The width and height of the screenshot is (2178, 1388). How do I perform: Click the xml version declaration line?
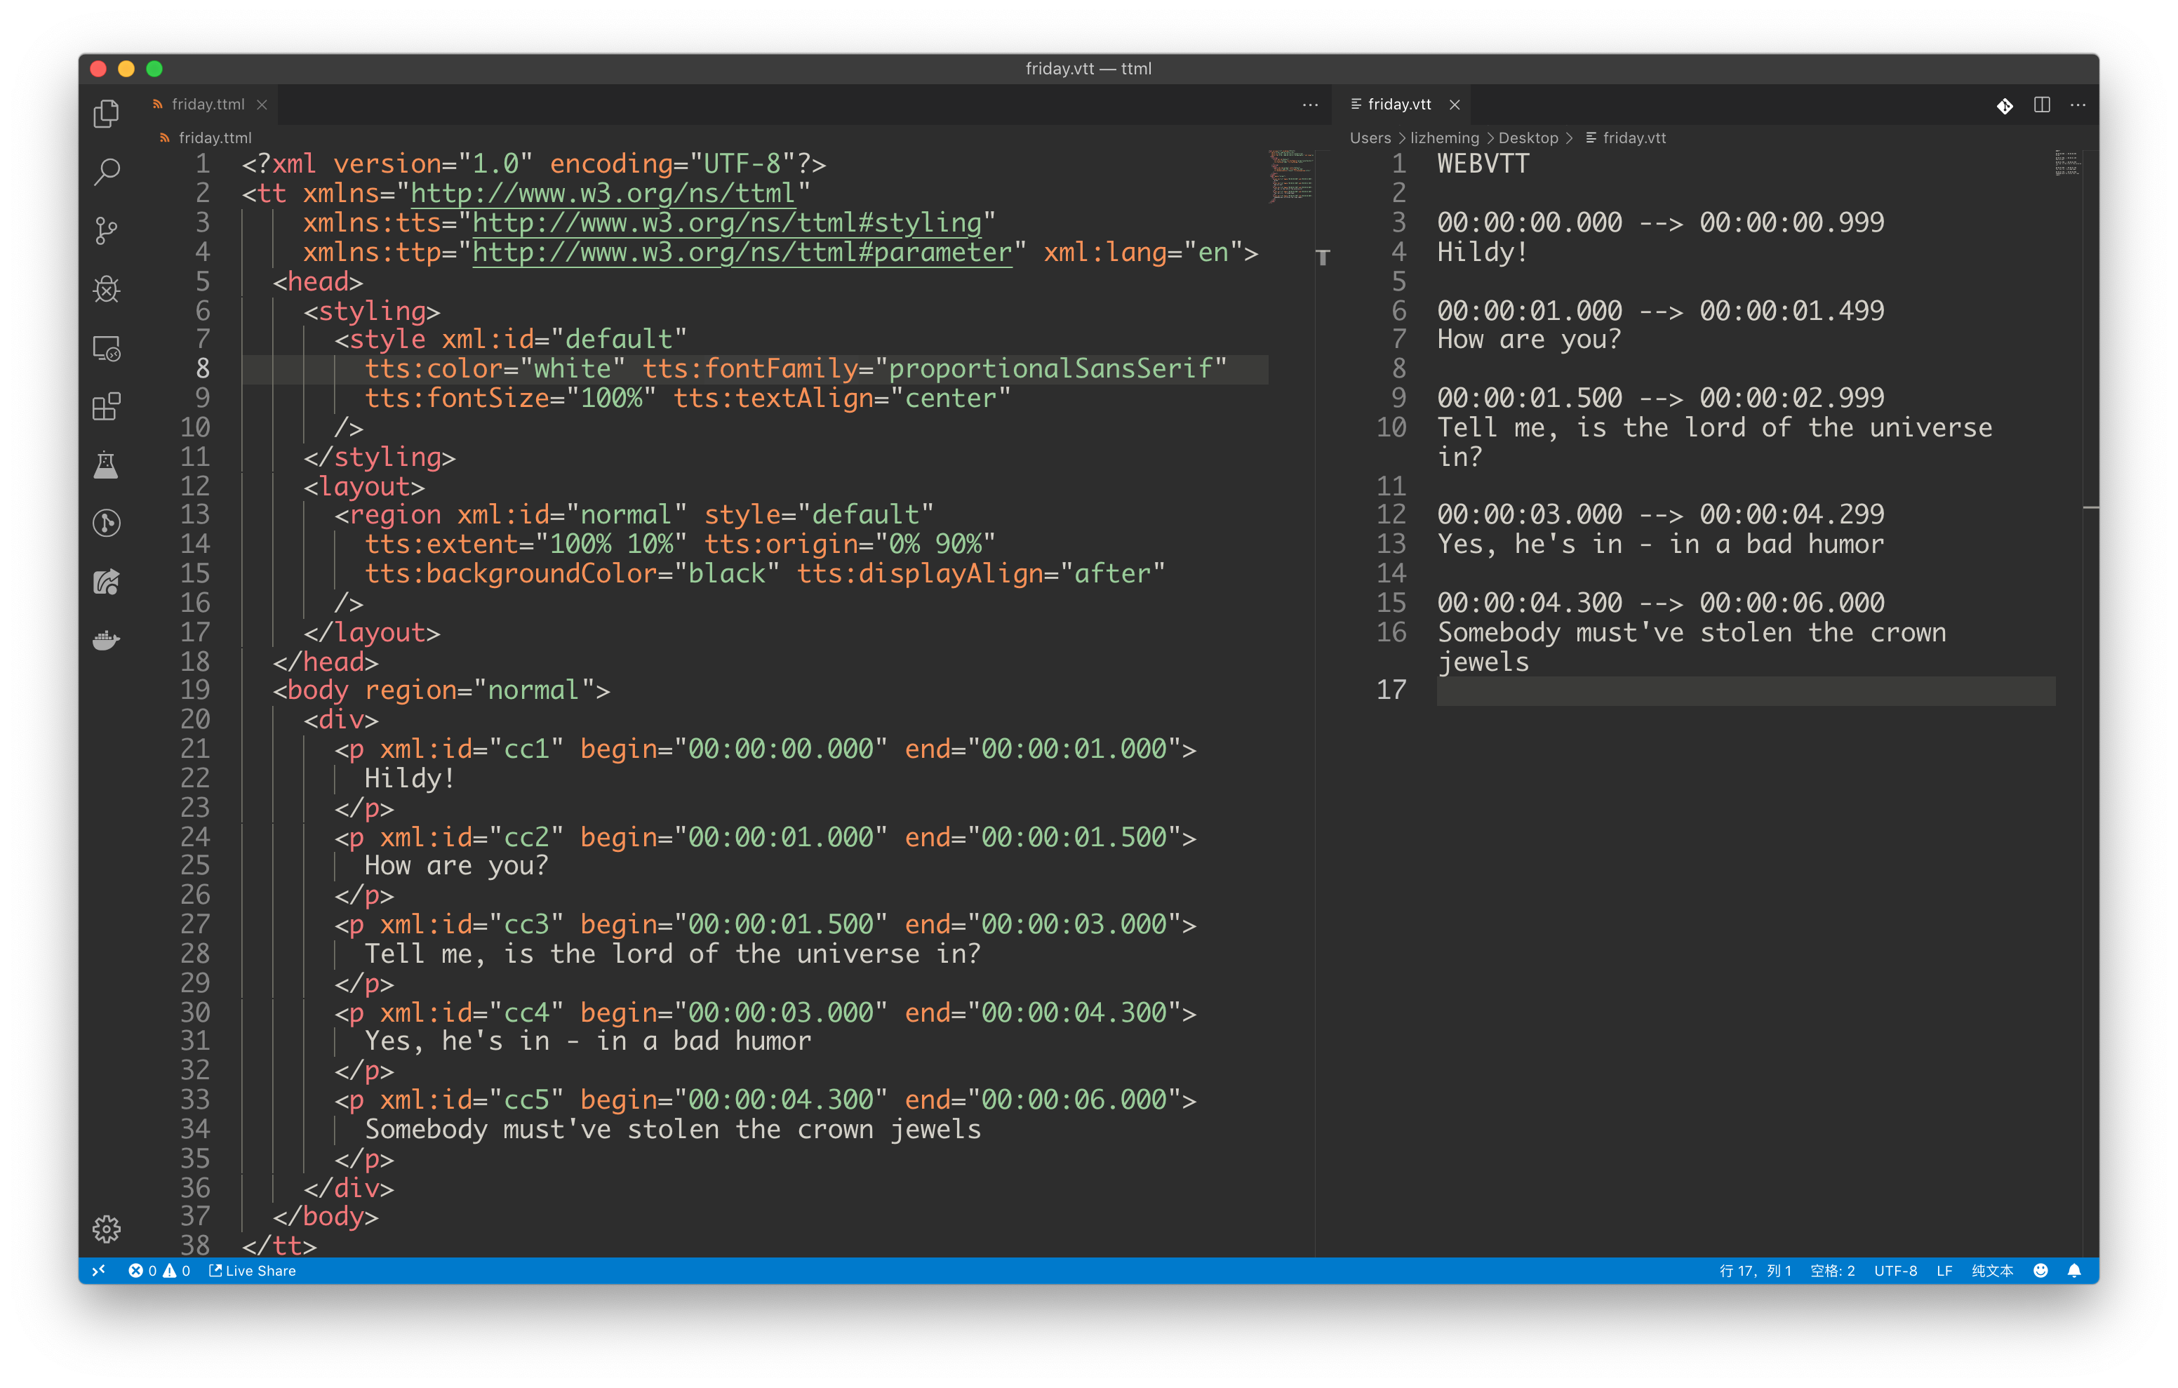pyautogui.click(x=534, y=164)
